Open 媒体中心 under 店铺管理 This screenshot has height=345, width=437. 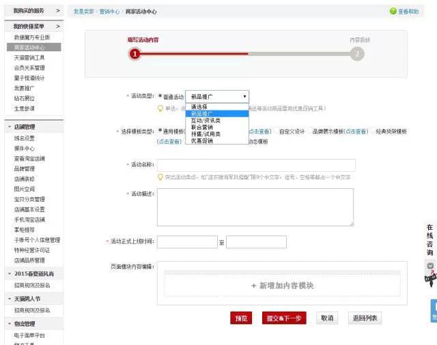point(25,149)
